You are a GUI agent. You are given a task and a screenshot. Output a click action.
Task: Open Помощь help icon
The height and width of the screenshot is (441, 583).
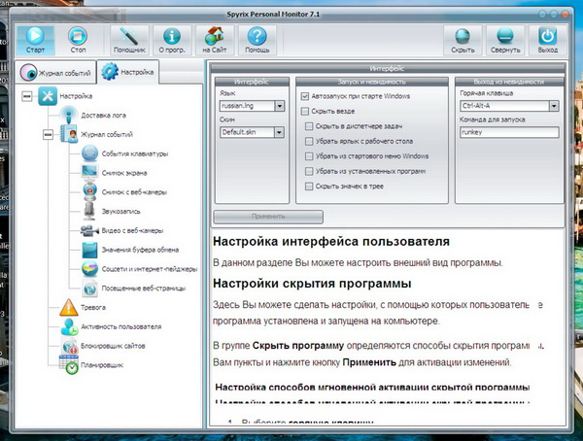pos(256,39)
